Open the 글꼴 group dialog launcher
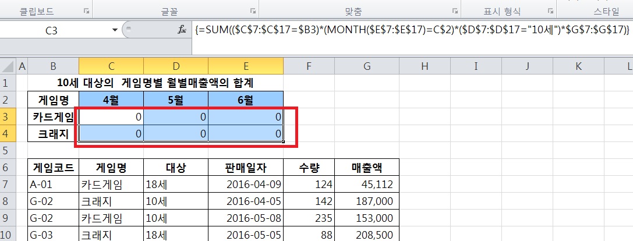This screenshot has width=633, height=241. pyautogui.click(x=253, y=11)
